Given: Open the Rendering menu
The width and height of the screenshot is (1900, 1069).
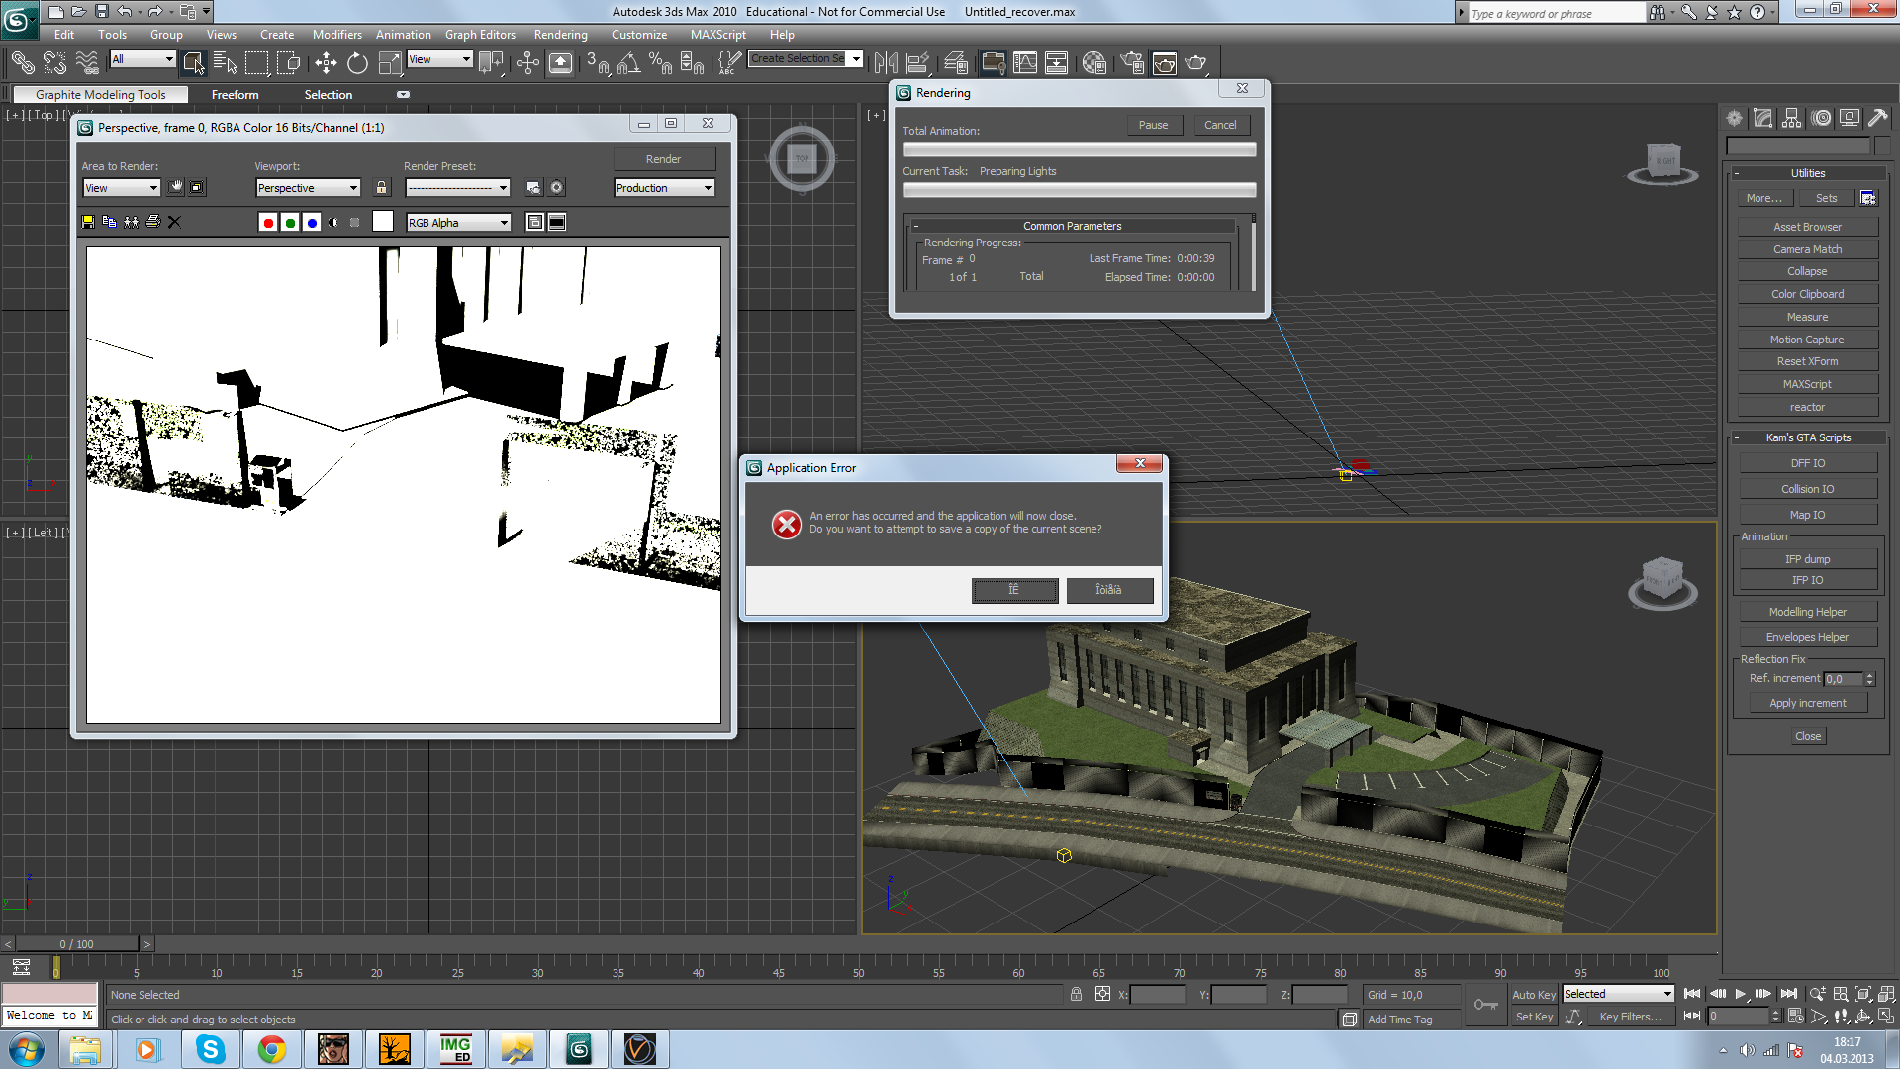Looking at the screenshot, I should click(x=560, y=35).
